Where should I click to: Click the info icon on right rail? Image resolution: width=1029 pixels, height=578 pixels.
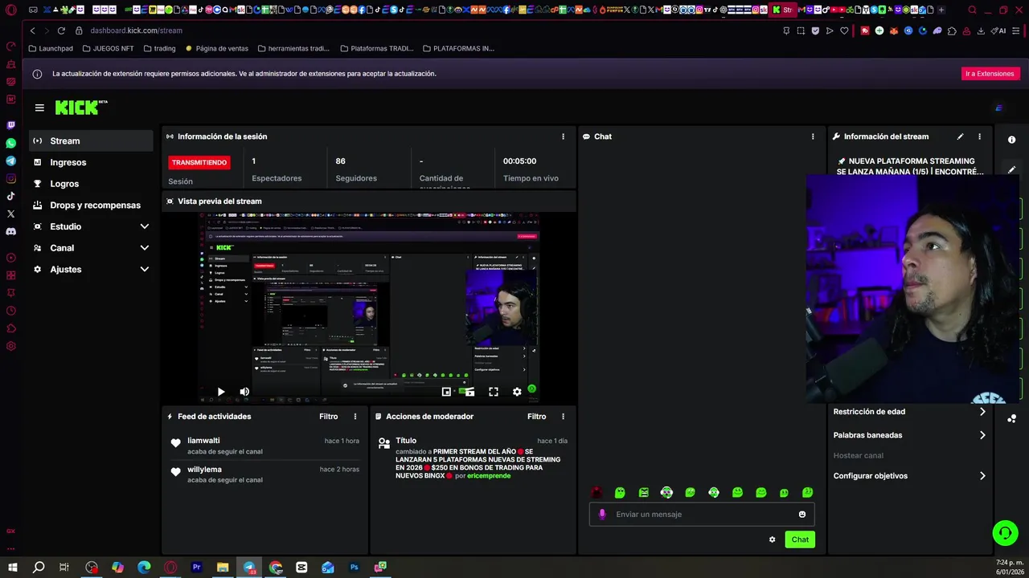1011,140
